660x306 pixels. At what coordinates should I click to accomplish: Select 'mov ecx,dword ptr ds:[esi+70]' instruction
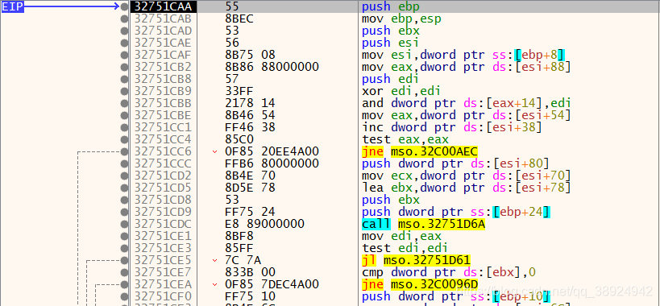click(x=467, y=176)
